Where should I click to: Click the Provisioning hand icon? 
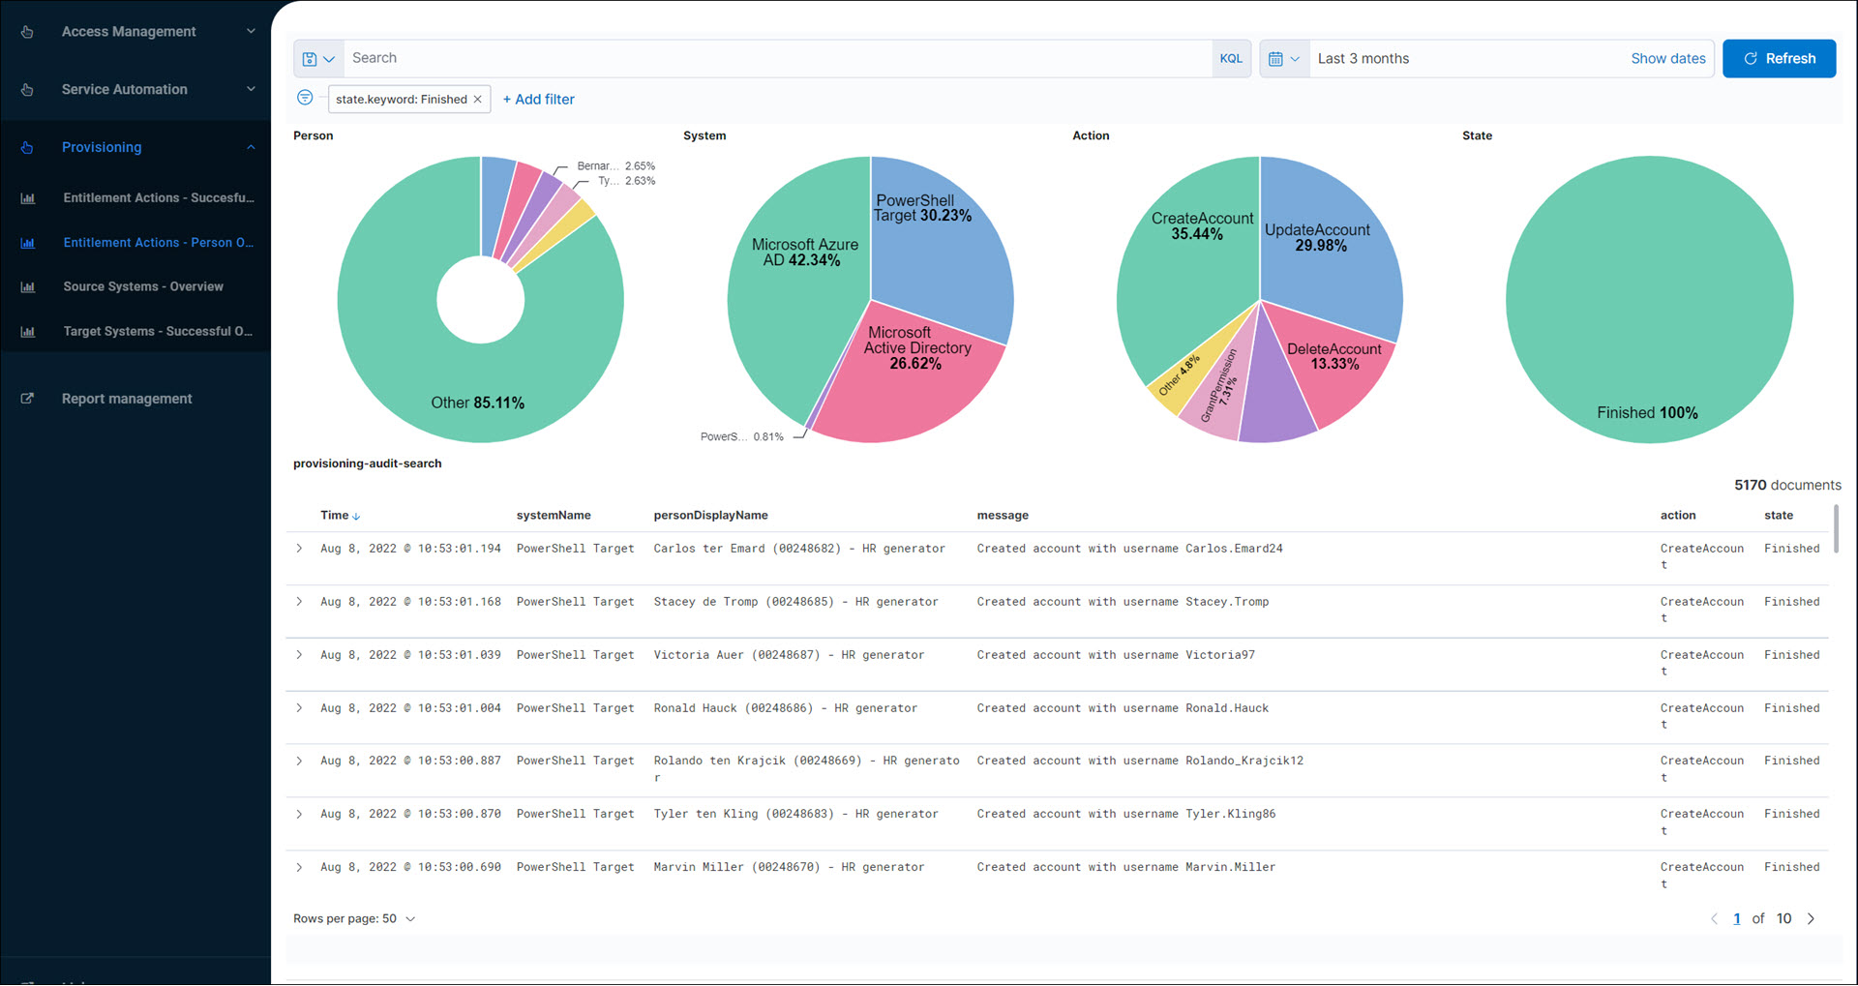[27, 148]
